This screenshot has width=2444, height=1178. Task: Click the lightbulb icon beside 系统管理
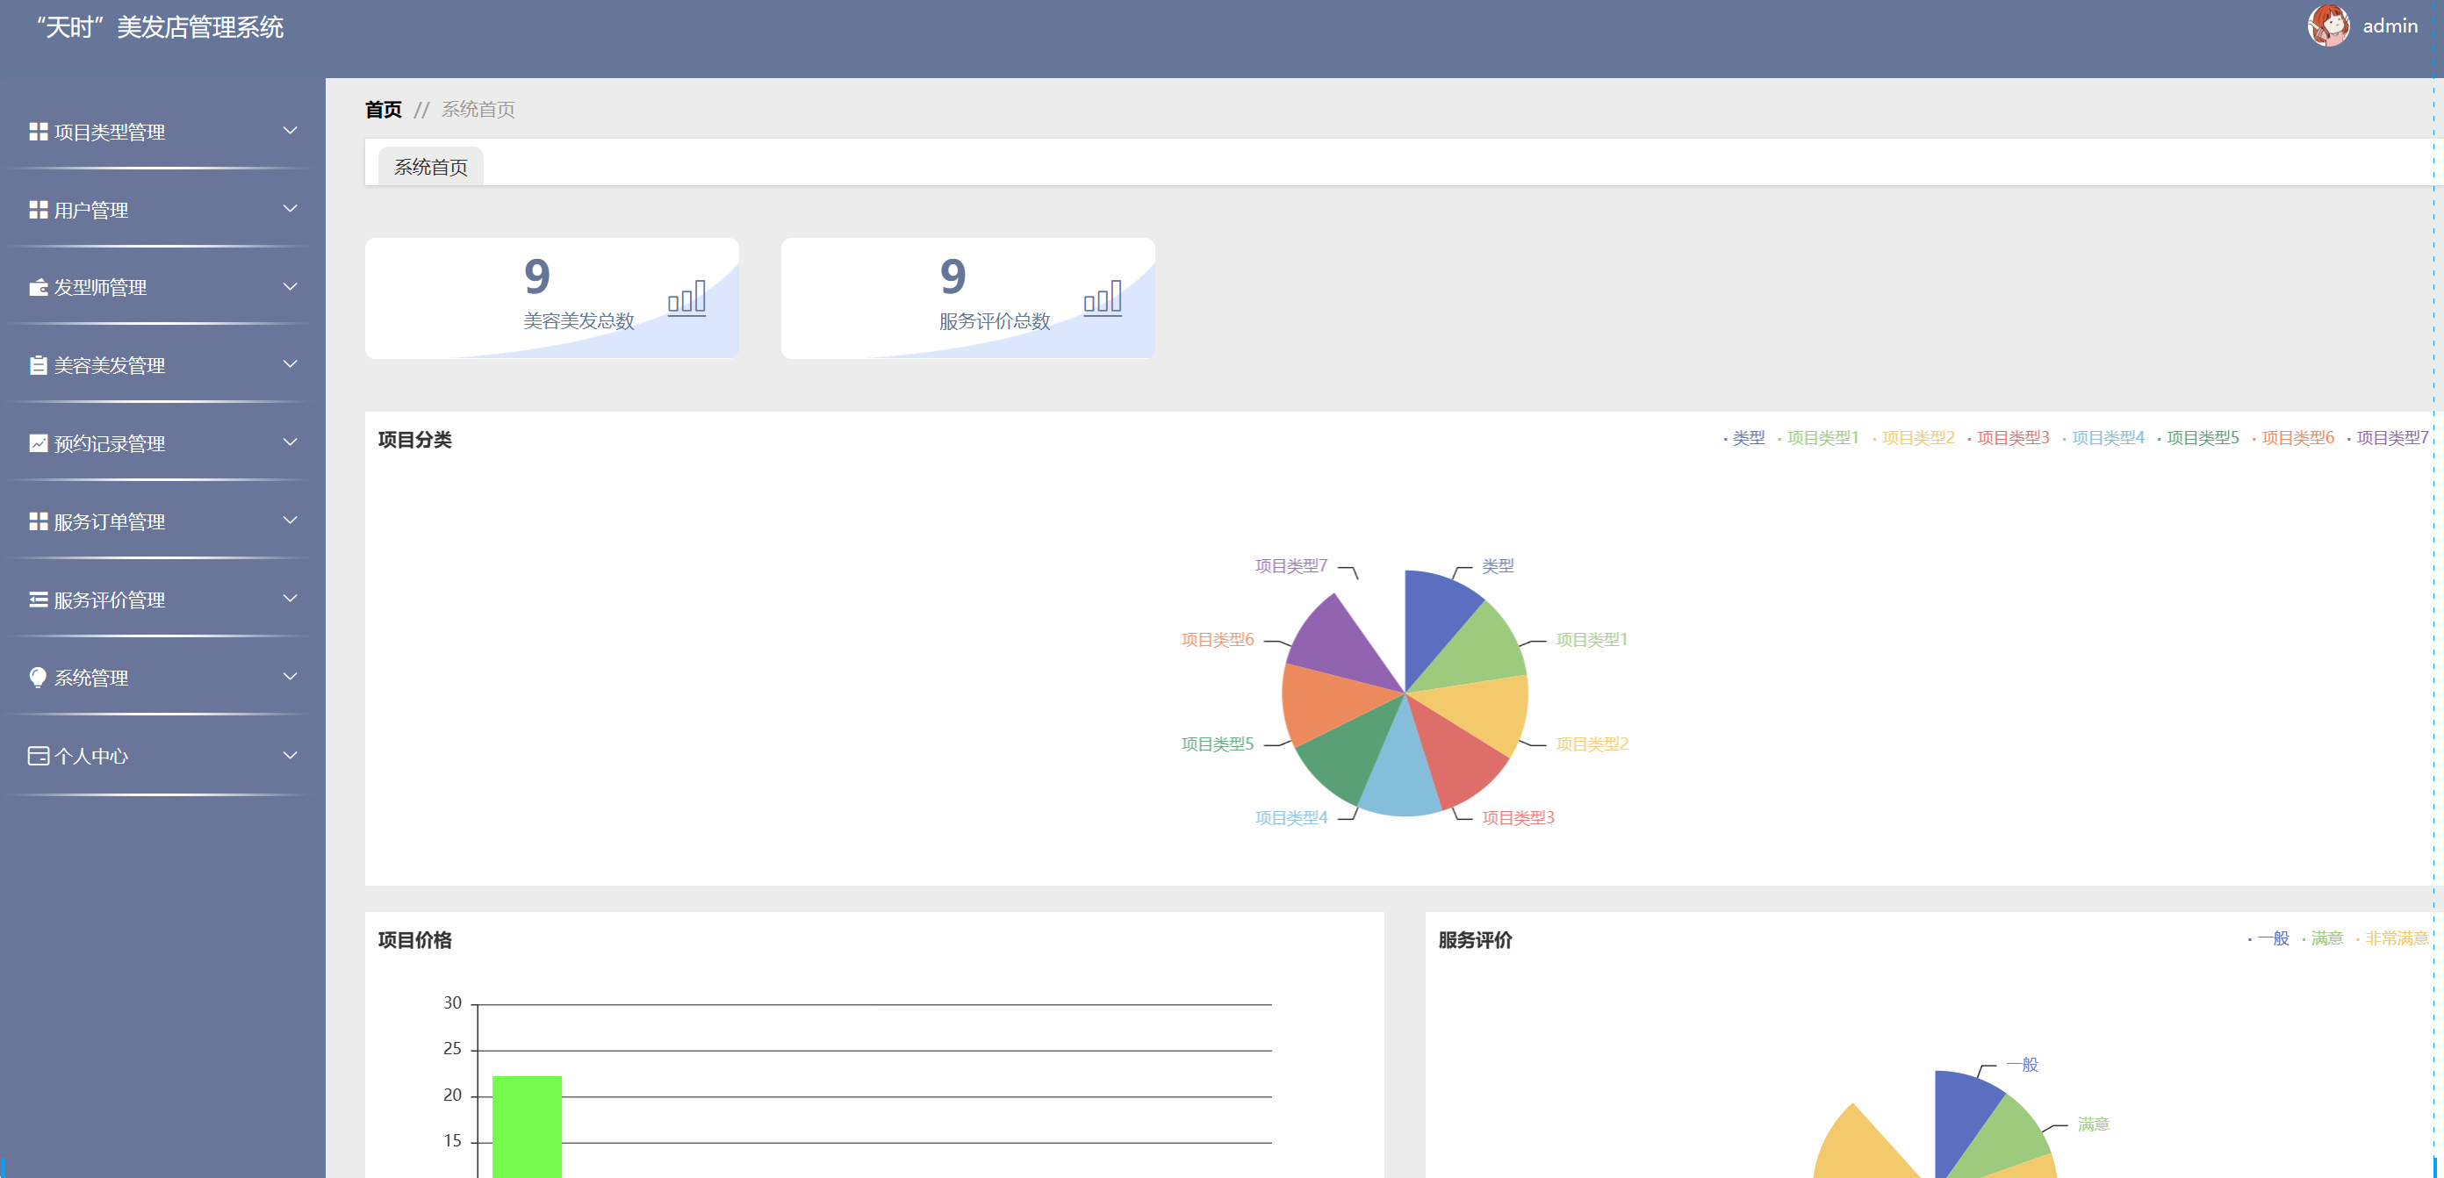[x=38, y=677]
